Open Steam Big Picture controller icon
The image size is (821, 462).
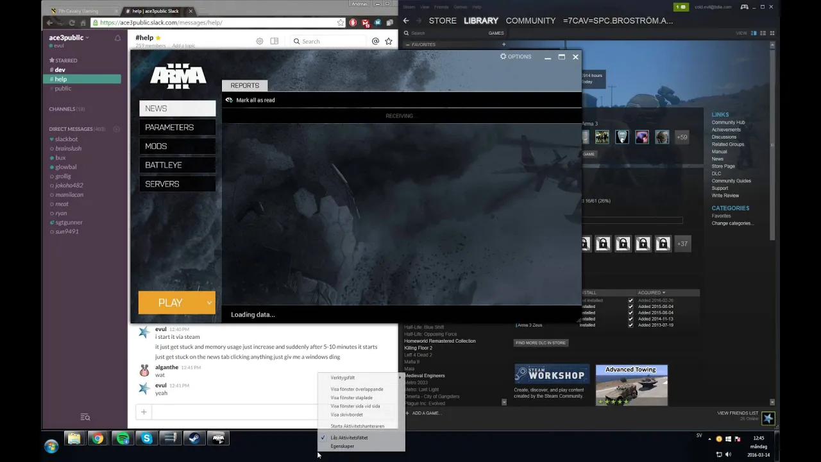pyautogui.click(x=745, y=7)
